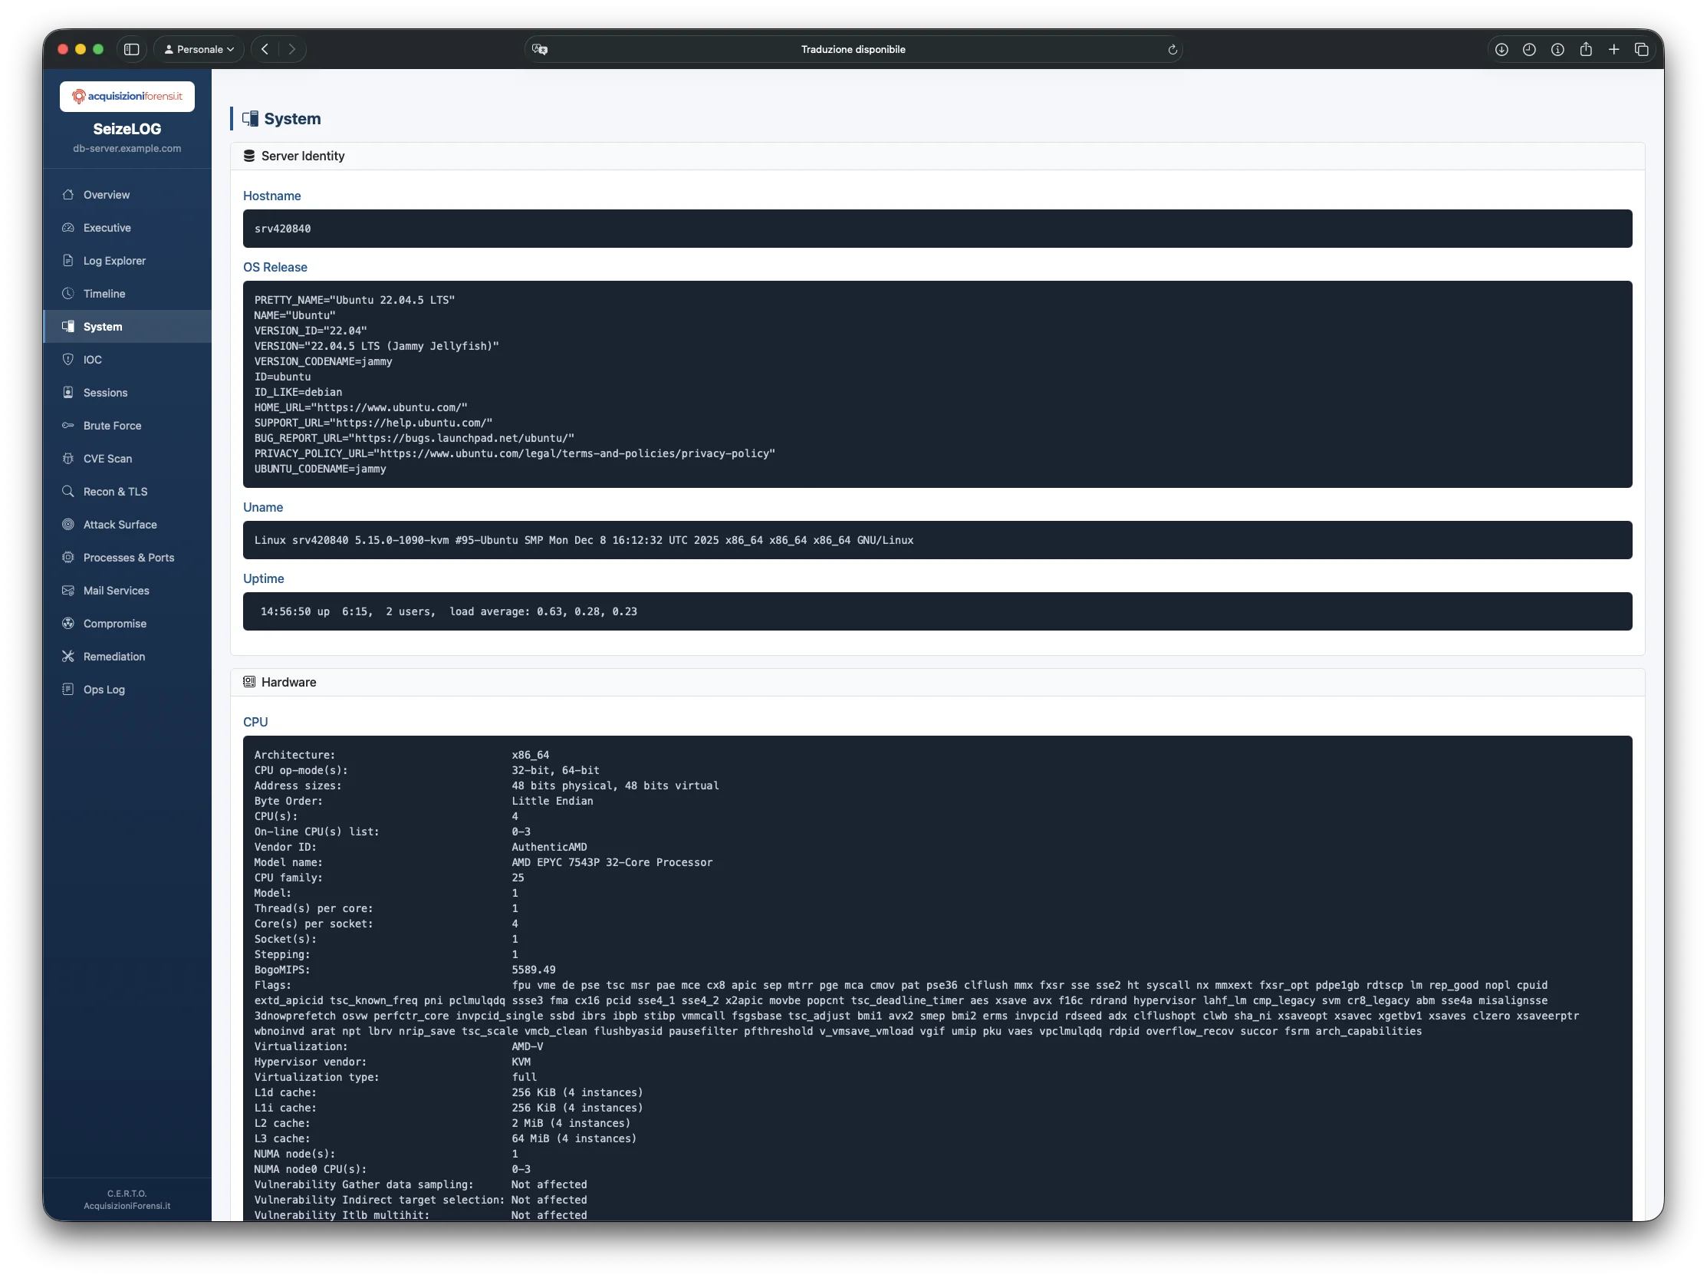Switch to the Timeline section

click(x=104, y=294)
